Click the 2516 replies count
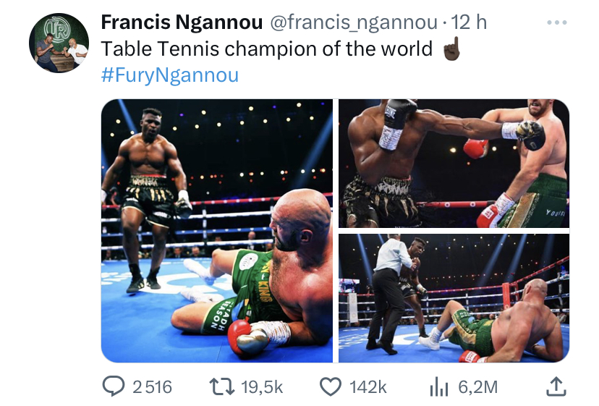The height and width of the screenshot is (406, 599). click(x=153, y=387)
